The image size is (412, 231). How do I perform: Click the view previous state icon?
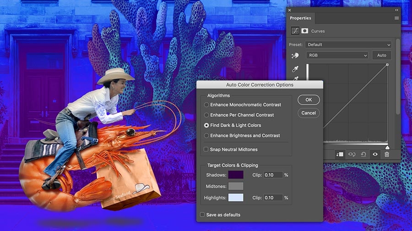click(x=352, y=154)
